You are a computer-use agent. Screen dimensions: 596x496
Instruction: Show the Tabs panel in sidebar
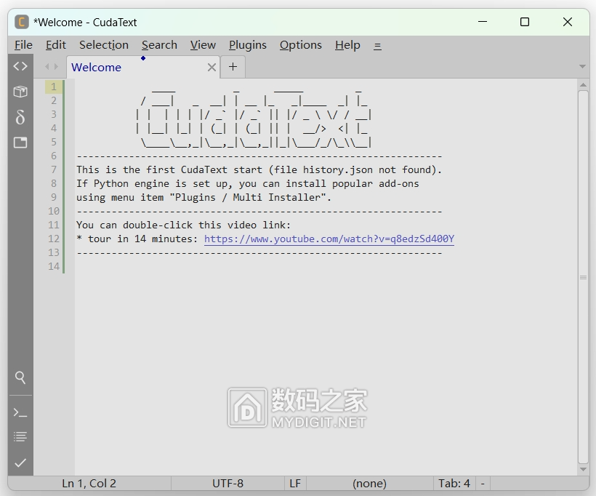[x=20, y=143]
